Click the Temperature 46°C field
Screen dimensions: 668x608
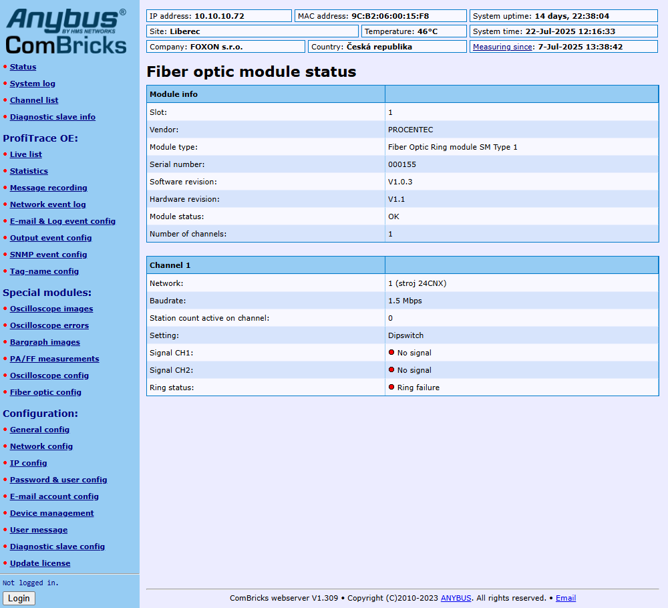pos(414,31)
